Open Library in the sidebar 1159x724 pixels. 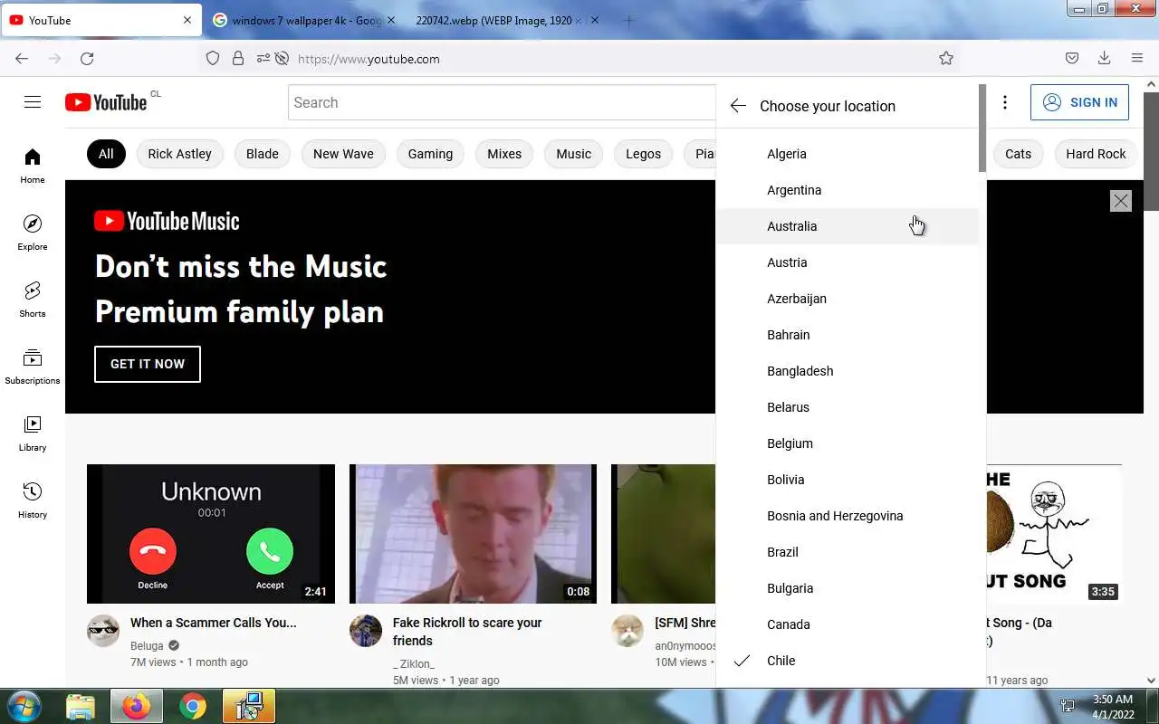click(33, 434)
